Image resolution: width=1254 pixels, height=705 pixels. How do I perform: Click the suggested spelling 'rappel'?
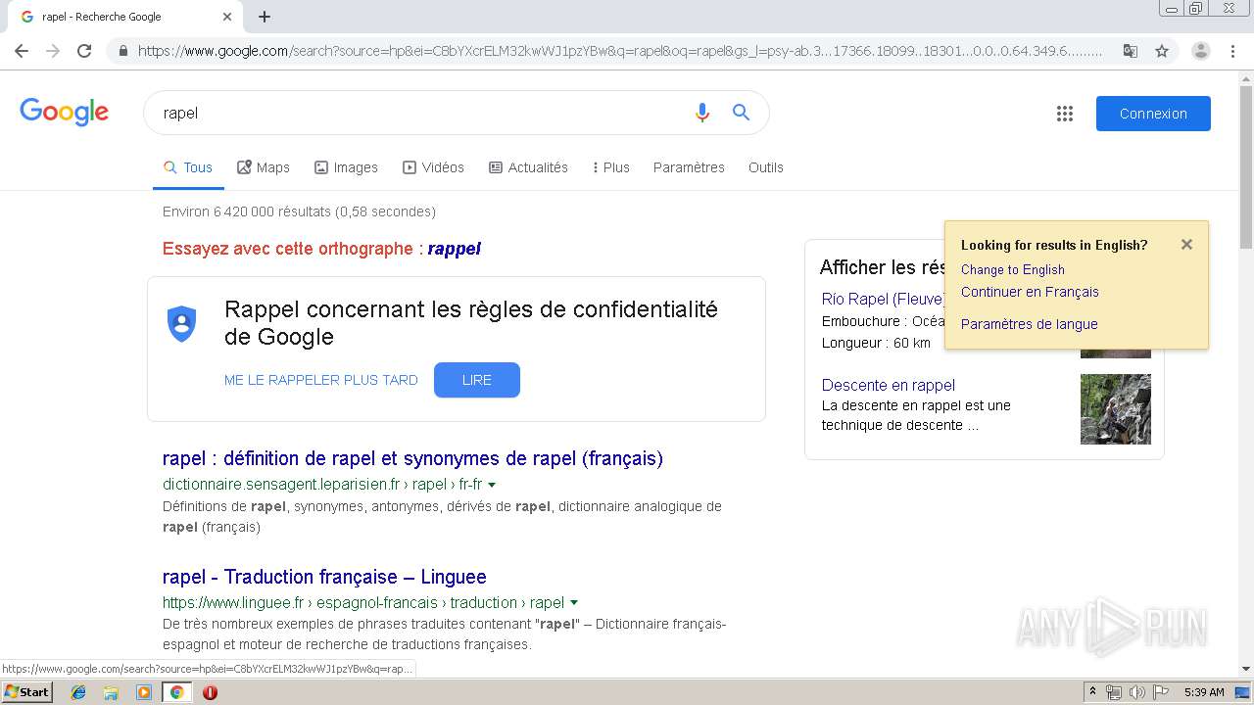(455, 249)
